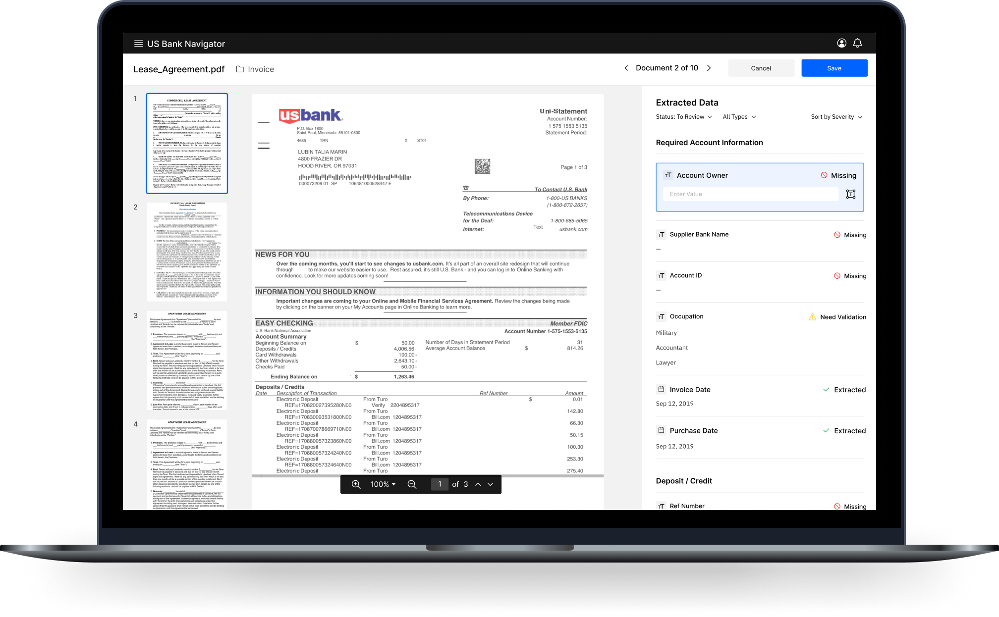Click the Required Account Information heading
The height and width of the screenshot is (617, 999).
(710, 143)
